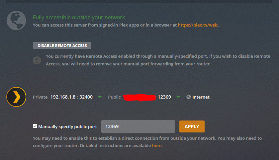Click the gray exclamation warning icon
The width and height of the screenshot is (279, 160).
pos(37,60)
